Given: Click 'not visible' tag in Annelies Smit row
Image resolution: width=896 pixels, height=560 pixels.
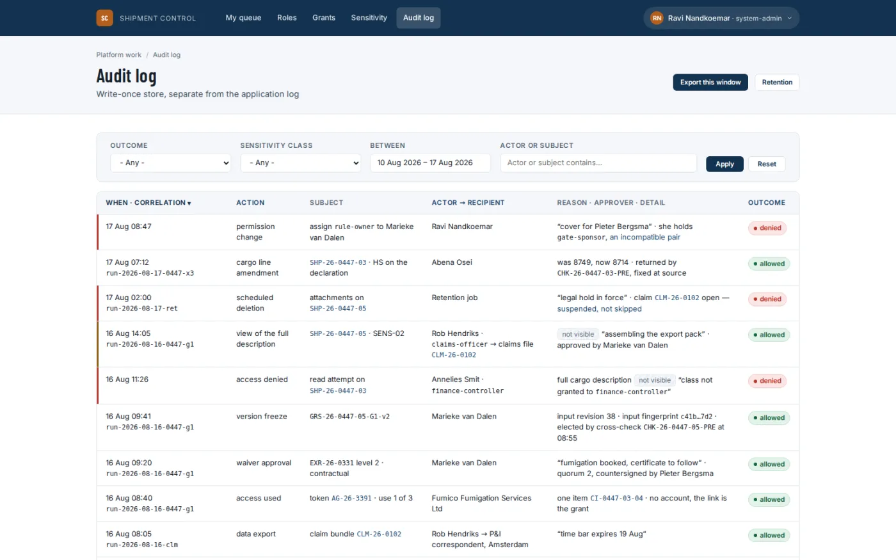Looking at the screenshot, I should click(655, 380).
